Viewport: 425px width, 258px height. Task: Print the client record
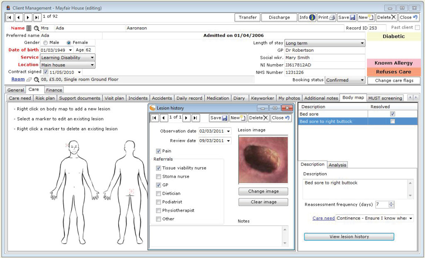327,17
